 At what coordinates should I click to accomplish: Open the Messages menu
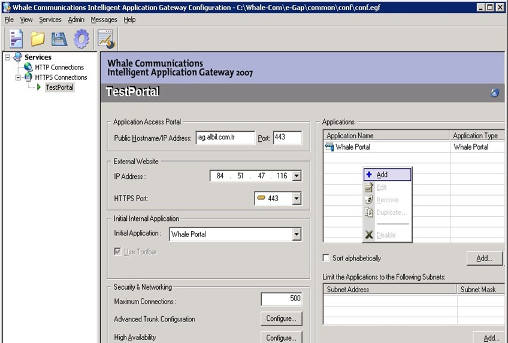(104, 20)
